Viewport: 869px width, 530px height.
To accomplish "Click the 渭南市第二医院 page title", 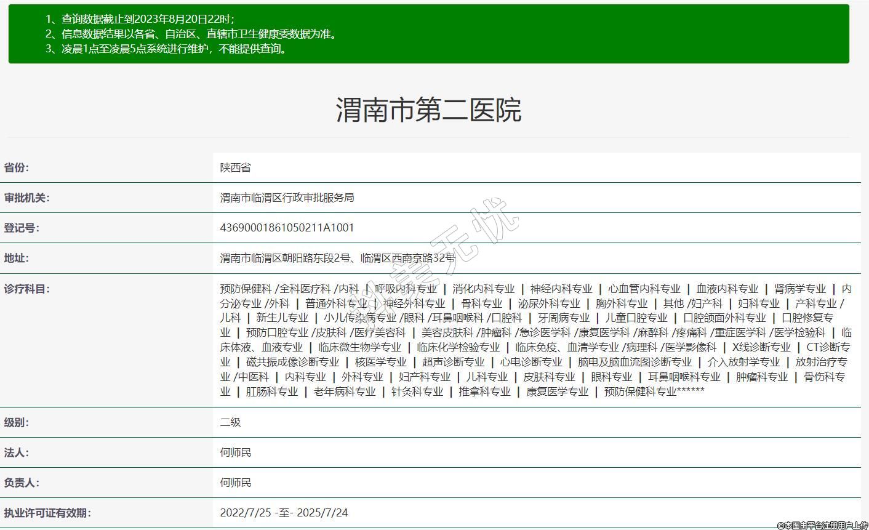I will click(x=428, y=110).
